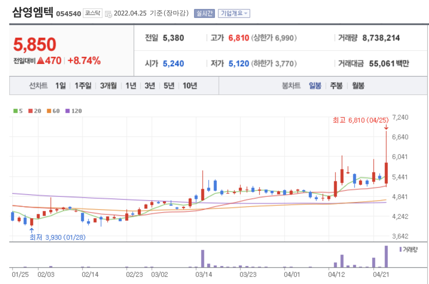The image size is (429, 284).
Task: Select the 3개월 line chart tab
Action: [x=108, y=86]
